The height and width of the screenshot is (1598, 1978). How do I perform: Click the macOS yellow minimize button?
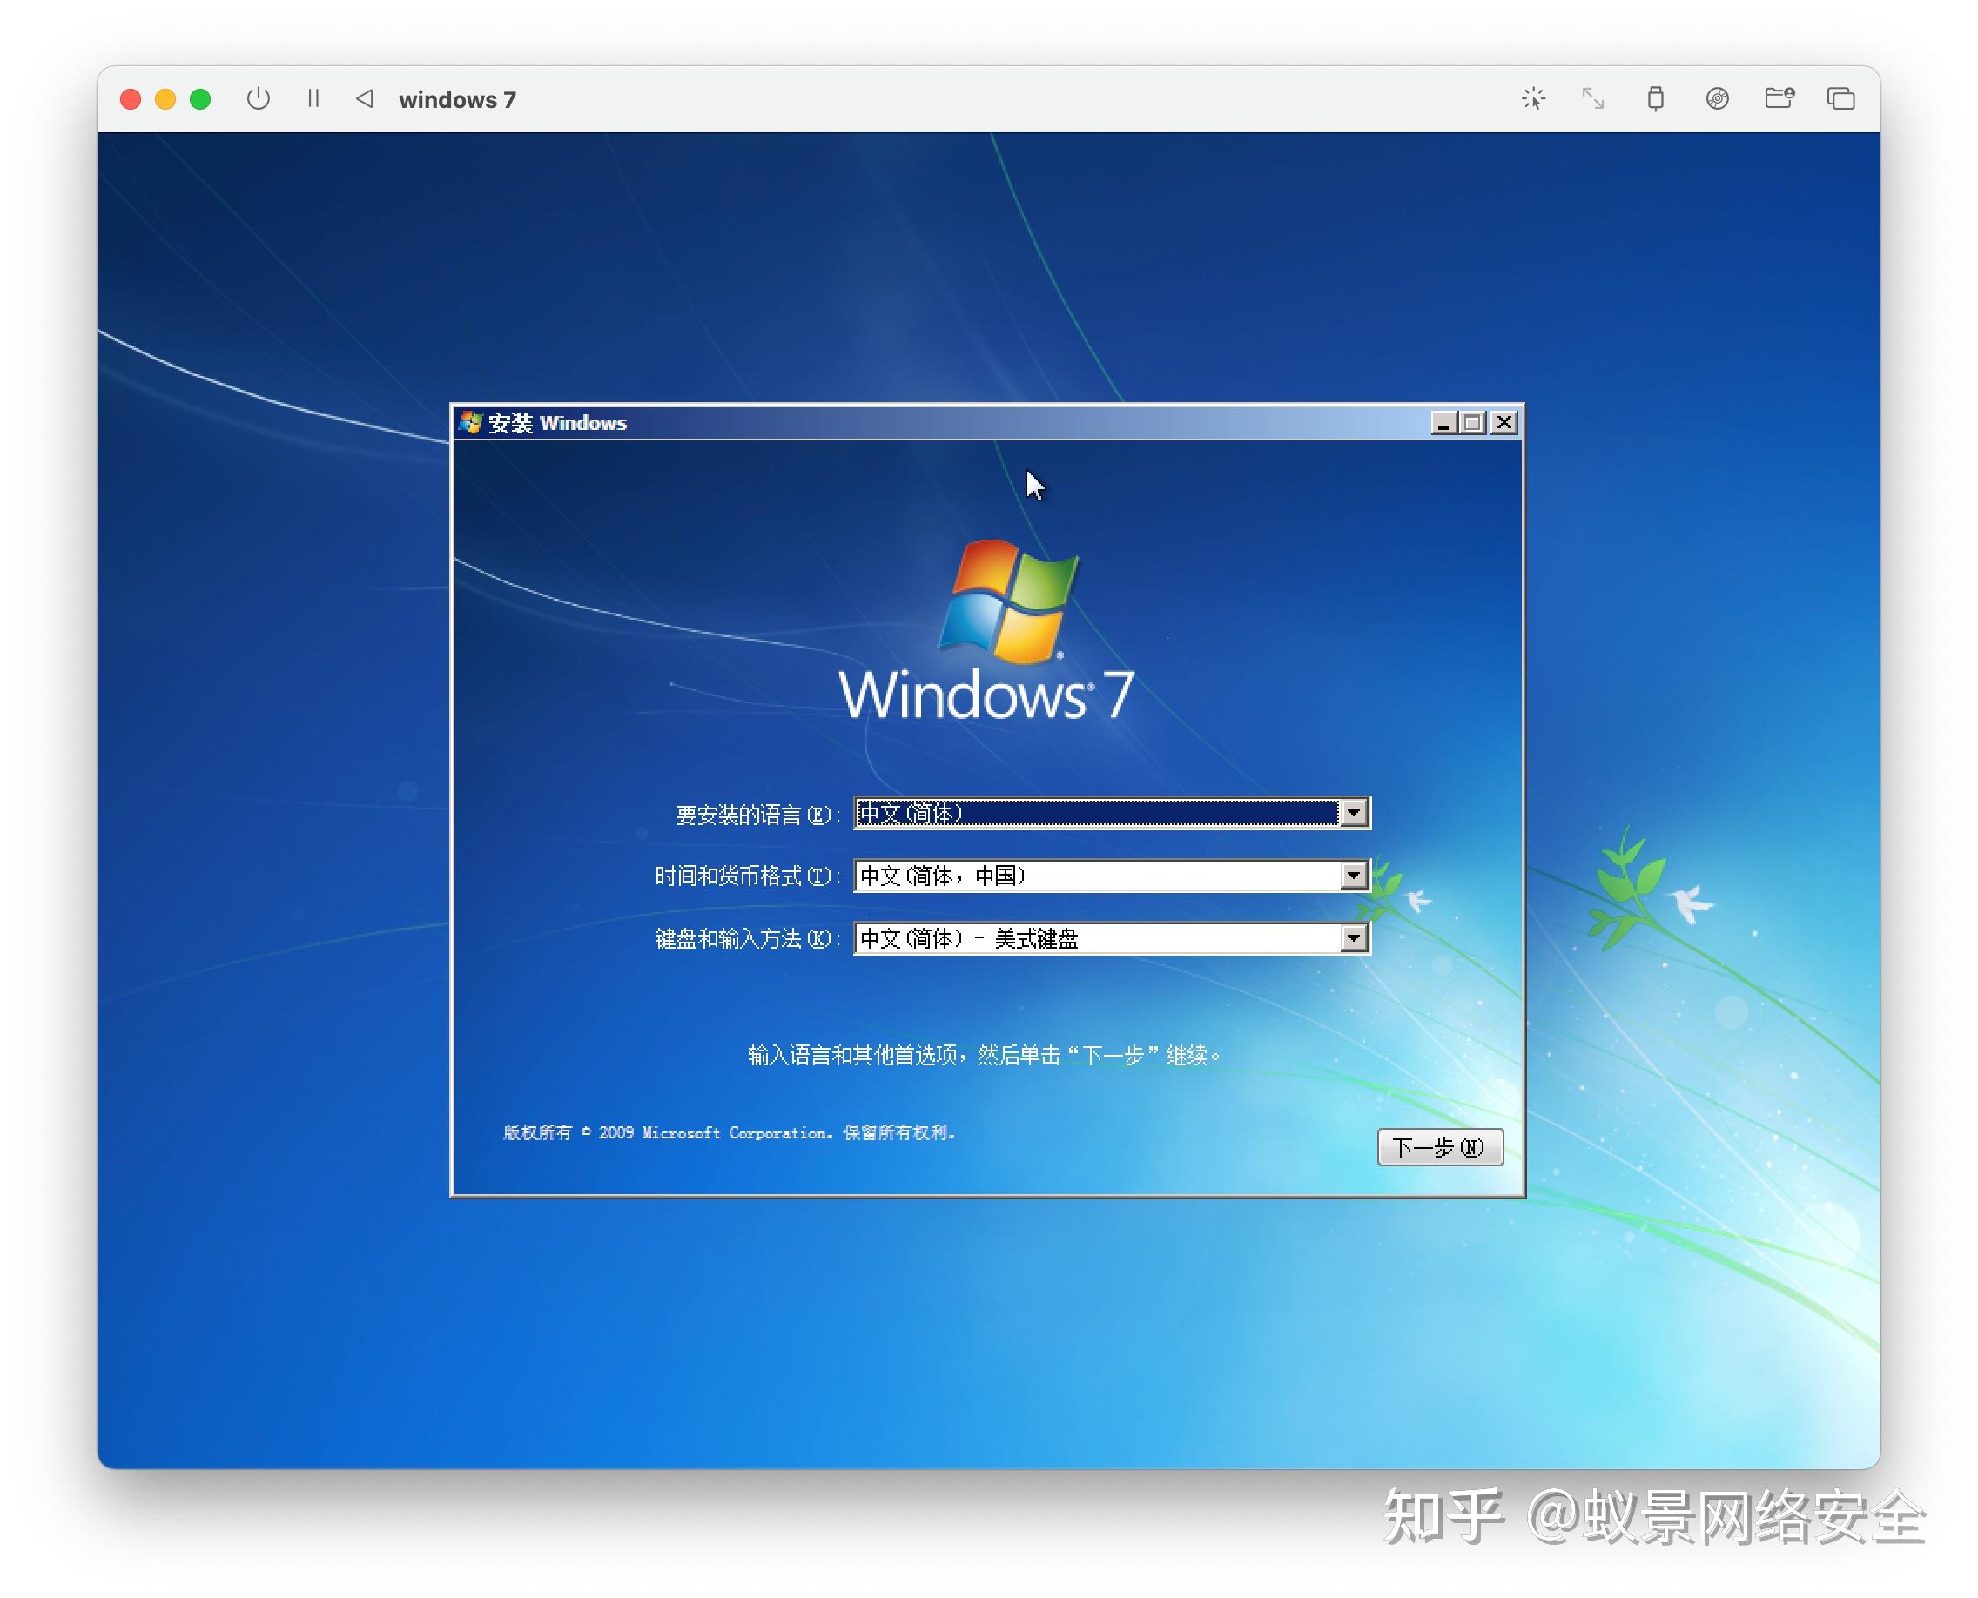[165, 99]
